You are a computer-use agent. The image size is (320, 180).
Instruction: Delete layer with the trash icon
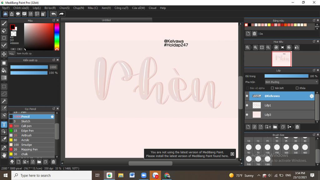coord(297,127)
